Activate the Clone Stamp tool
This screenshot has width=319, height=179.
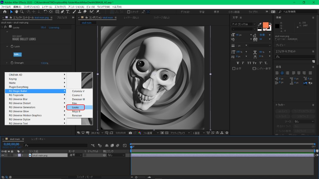point(79,12)
